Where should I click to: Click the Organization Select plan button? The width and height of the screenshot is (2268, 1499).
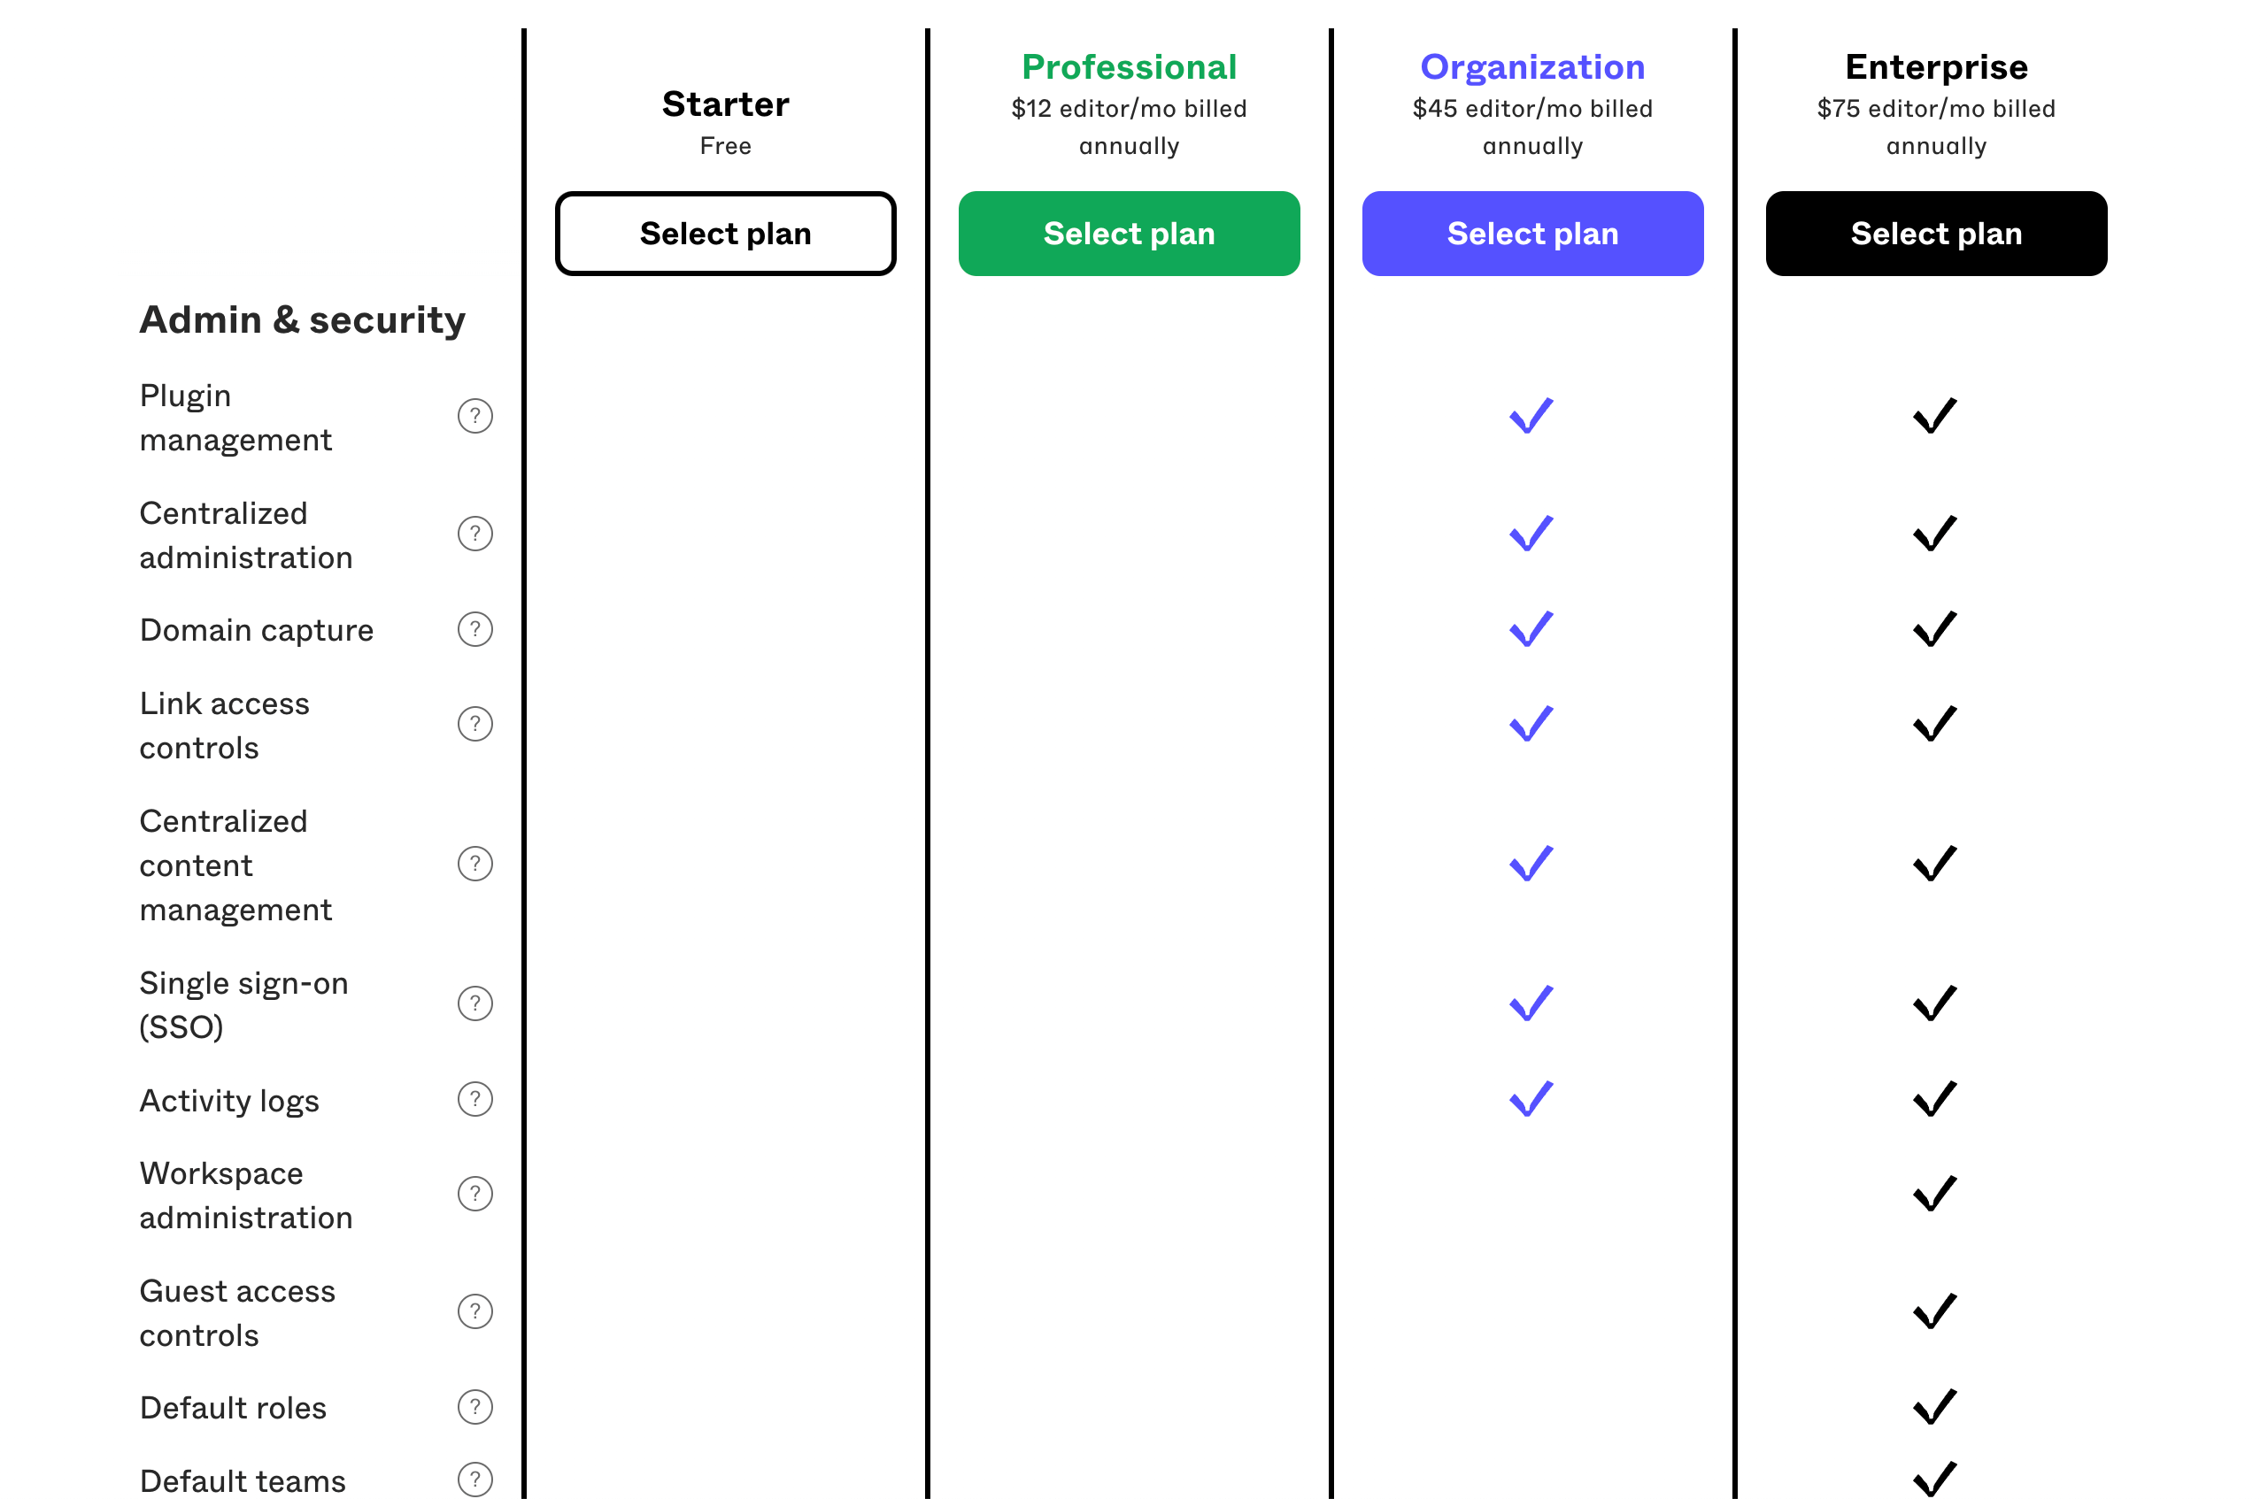[x=1531, y=234]
